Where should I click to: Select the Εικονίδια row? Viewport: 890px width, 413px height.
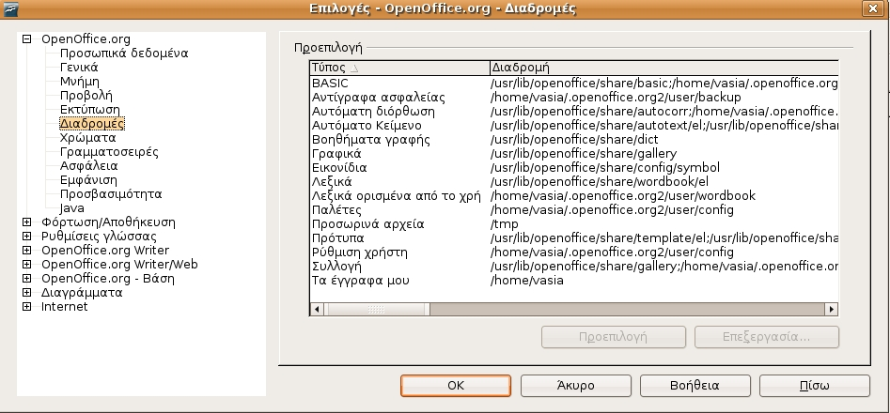point(574,168)
